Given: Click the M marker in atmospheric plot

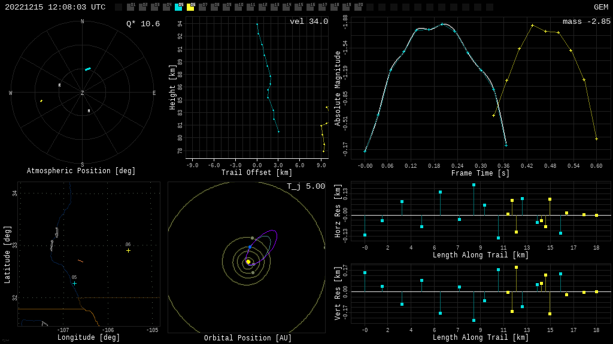Looking at the screenshot, I should click(x=89, y=110).
